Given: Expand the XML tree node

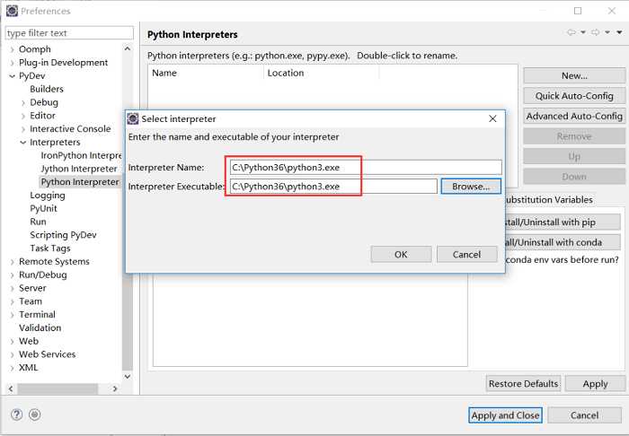Looking at the screenshot, I should 12,368.
